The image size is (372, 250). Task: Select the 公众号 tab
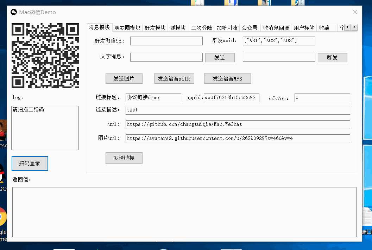pyautogui.click(x=250, y=28)
